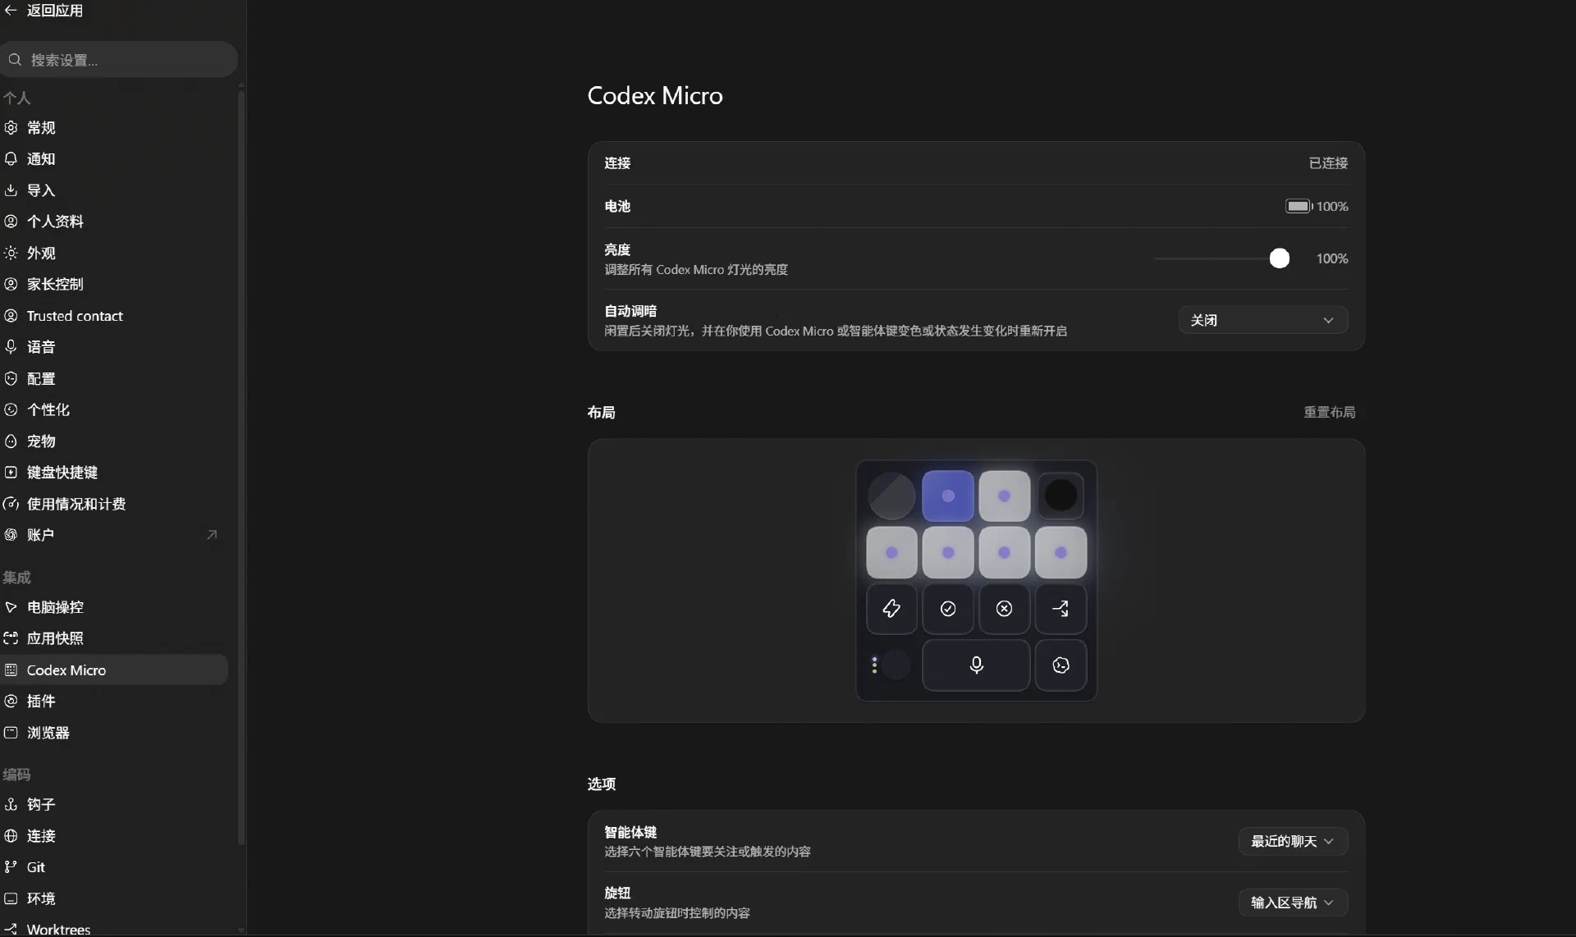
Task: Go to 导入 settings
Action: point(114,190)
